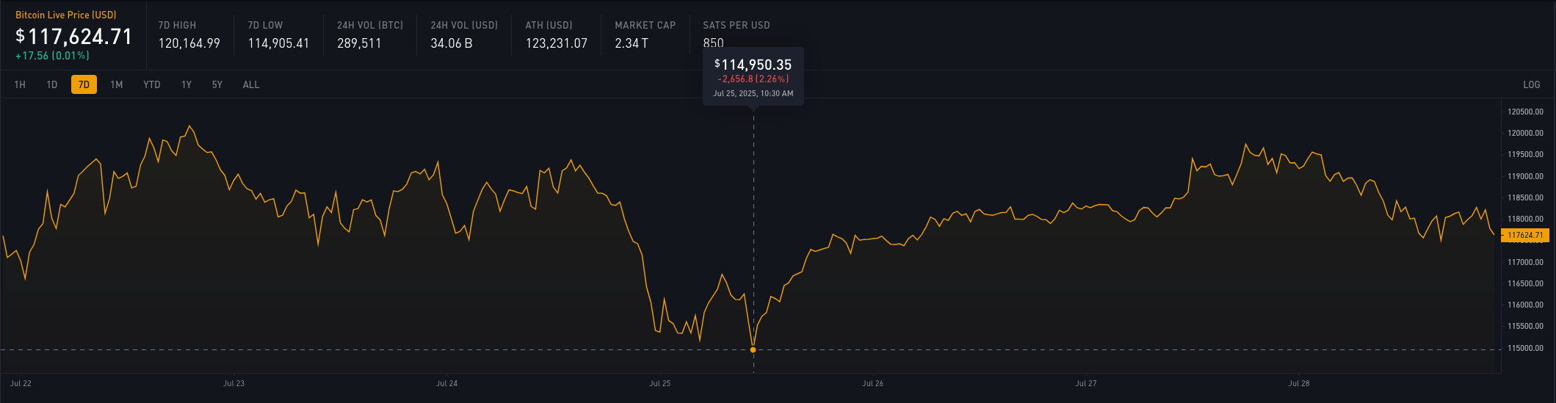Viewport: 1556px width, 403px height.
Task: Click the ATH (USD) value
Action: pyautogui.click(x=557, y=43)
